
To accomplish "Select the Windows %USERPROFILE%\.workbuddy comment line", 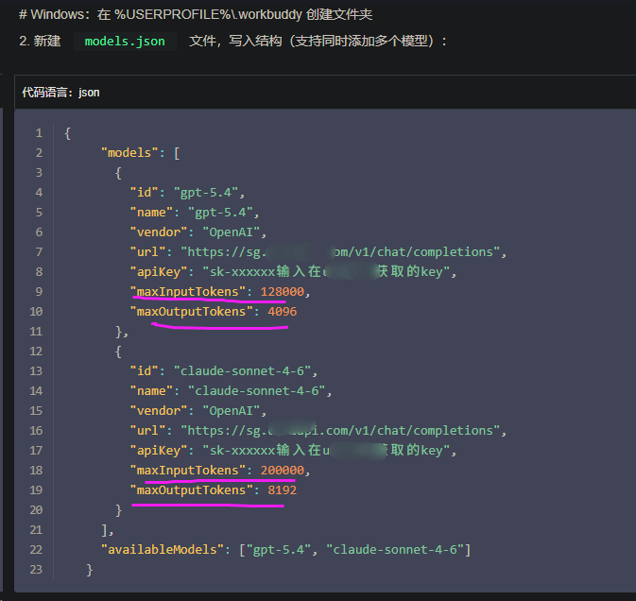I will (196, 14).
